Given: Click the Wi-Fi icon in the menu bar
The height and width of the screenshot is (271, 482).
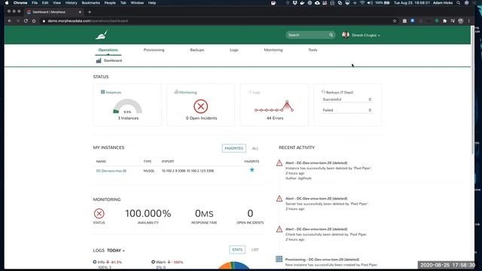Looking at the screenshot, I should (362, 3).
